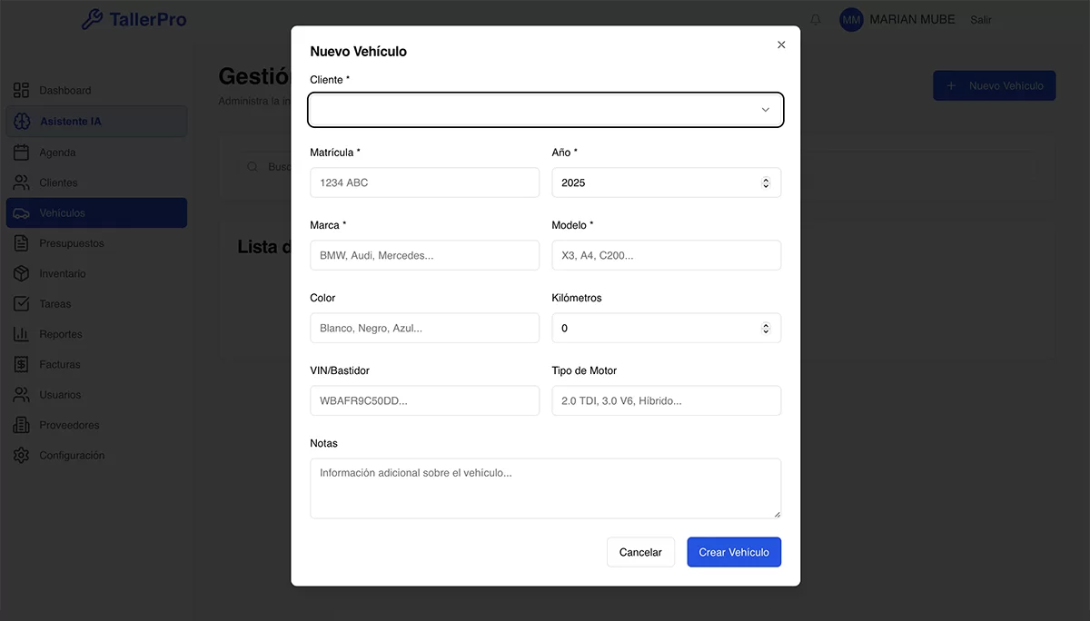This screenshot has width=1090, height=621.
Task: Click the Notas resize handle corner
Action: pos(777,515)
